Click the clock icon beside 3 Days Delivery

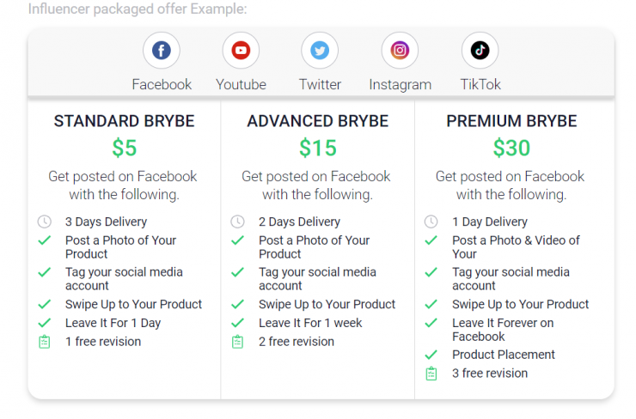45,222
